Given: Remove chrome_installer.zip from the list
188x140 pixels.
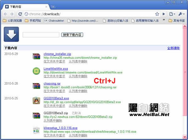Looking at the screenshot, I should pyautogui.click(x=78, y=61).
